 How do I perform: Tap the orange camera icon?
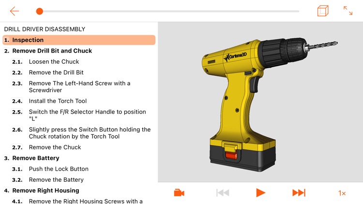179,193
